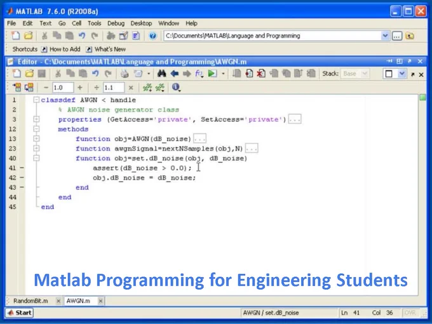
Task: Increment value using the plus button
Action: pos(80,88)
